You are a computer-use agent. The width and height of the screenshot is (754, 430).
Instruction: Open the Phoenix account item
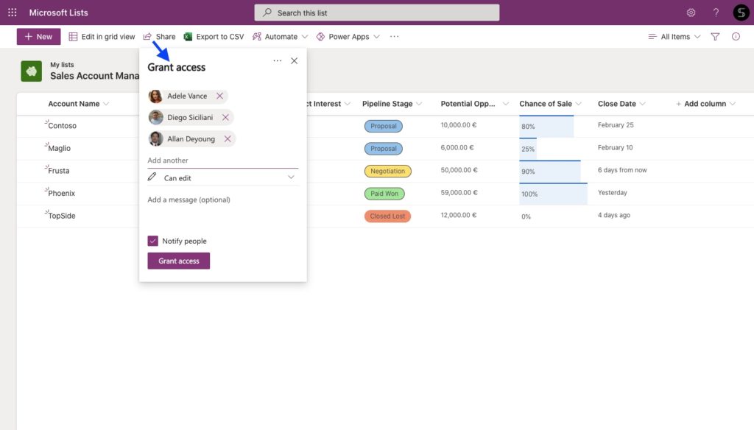click(x=62, y=194)
